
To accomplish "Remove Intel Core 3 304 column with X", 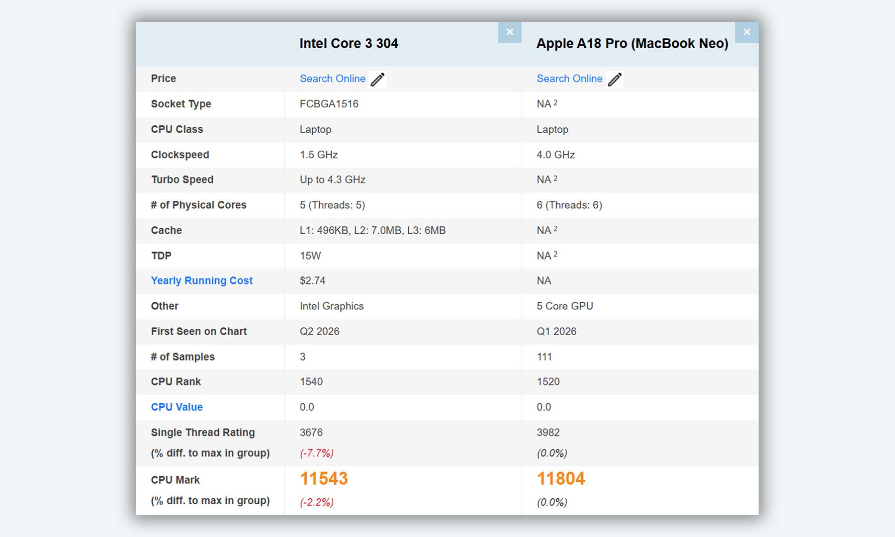I will [x=510, y=32].
